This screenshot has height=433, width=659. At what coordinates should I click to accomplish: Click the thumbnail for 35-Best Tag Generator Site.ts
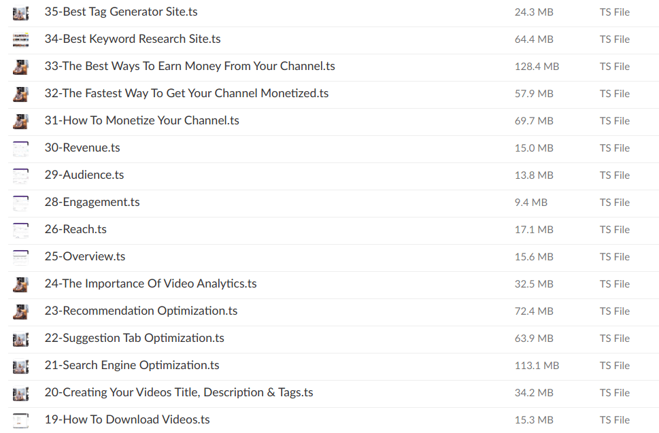click(20, 12)
